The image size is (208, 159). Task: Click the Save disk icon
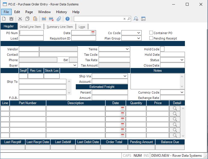pyautogui.click(x=11, y=19)
